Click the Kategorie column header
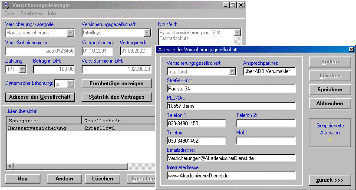 [x=43, y=120]
